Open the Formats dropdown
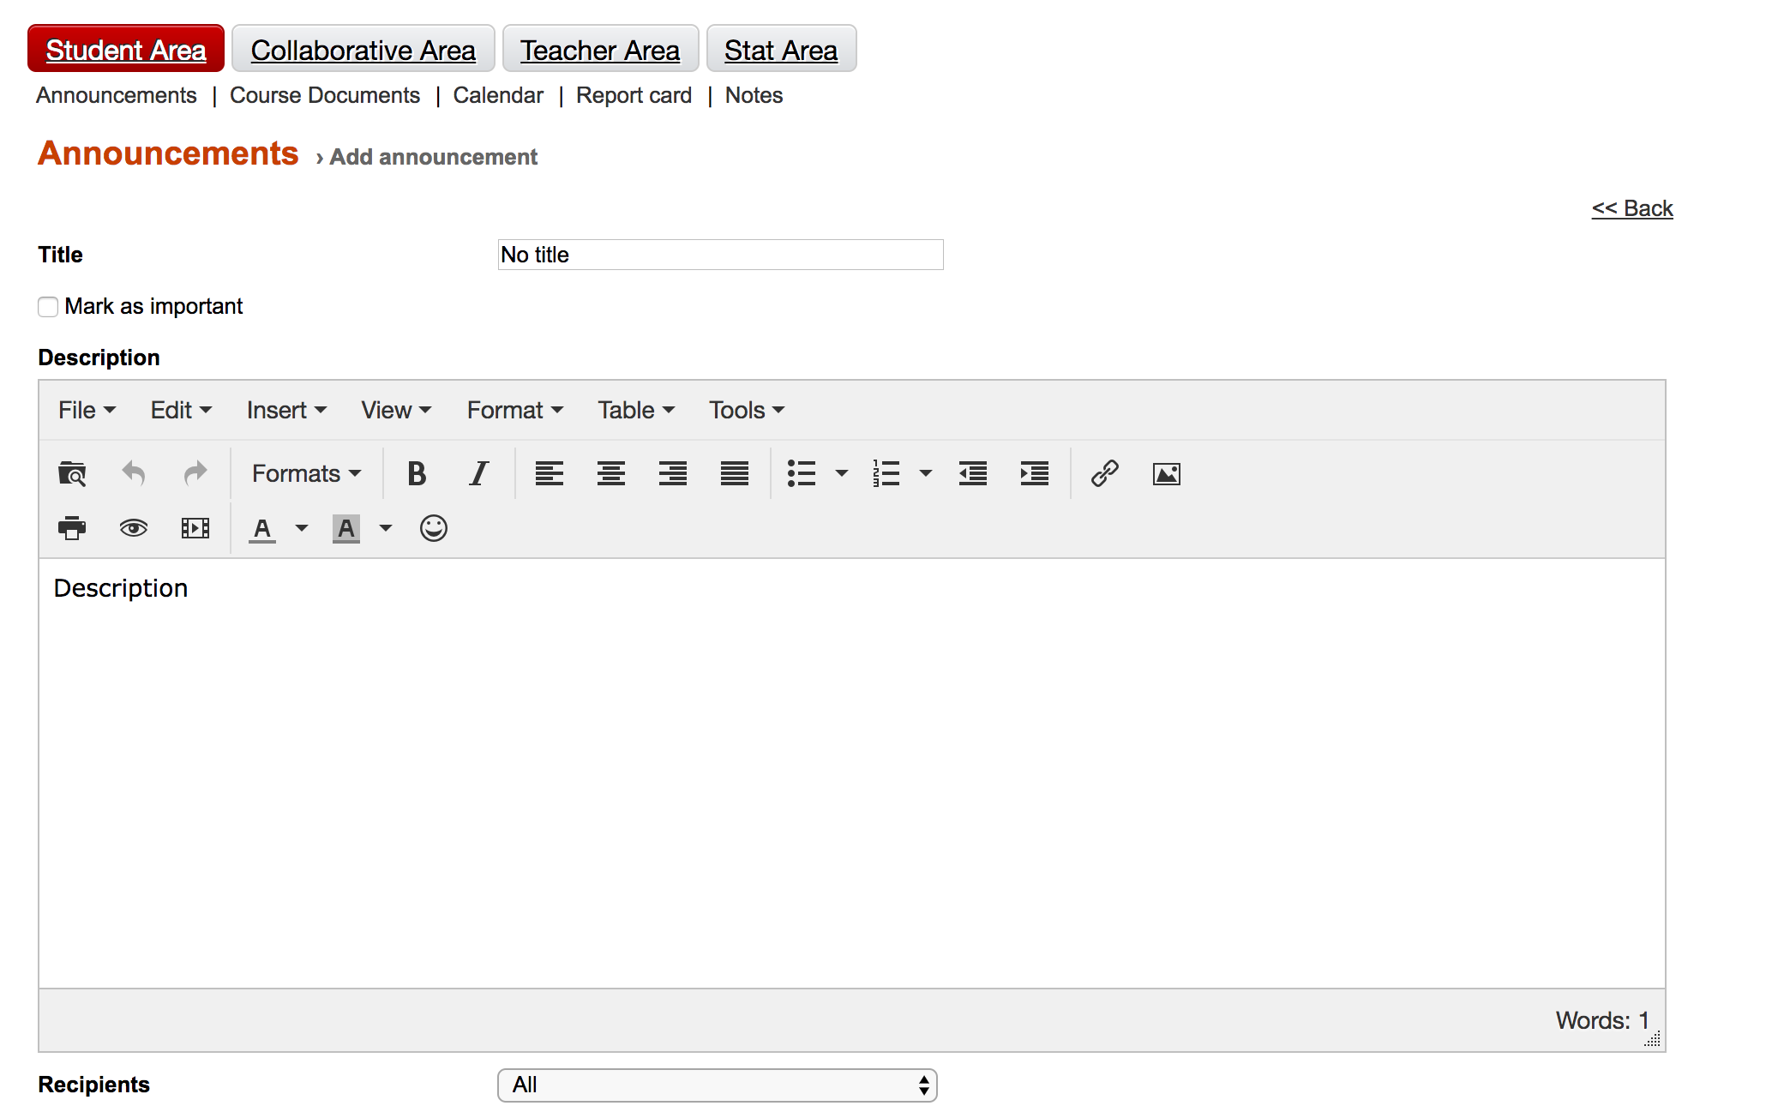 [x=306, y=473]
